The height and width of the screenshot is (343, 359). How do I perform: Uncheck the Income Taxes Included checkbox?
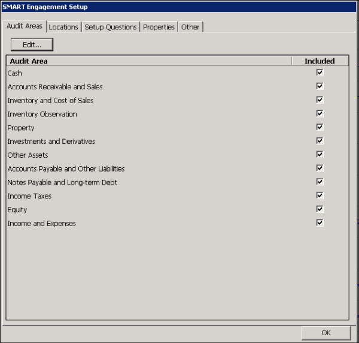(x=320, y=195)
